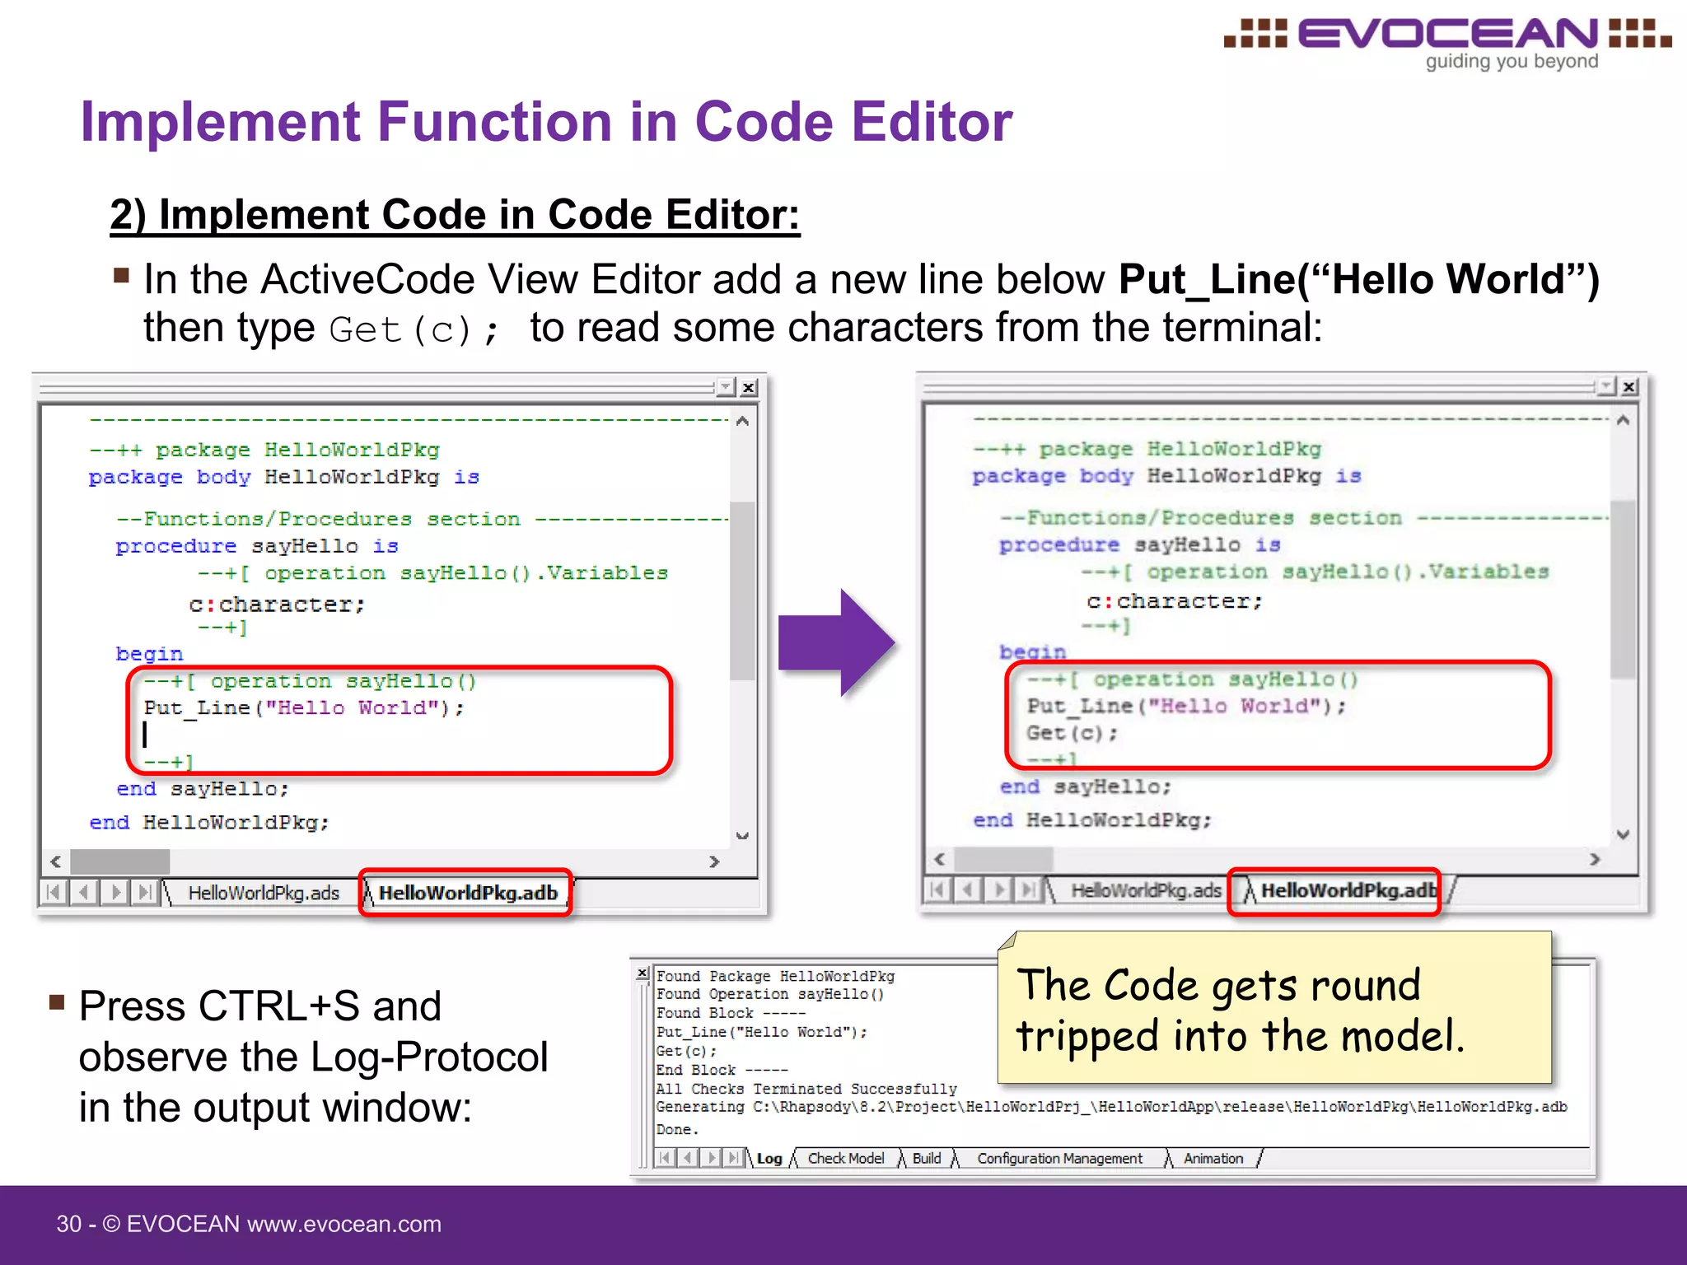
Task: Click 'end sayHello;' in right editor
Action: (x=1085, y=787)
